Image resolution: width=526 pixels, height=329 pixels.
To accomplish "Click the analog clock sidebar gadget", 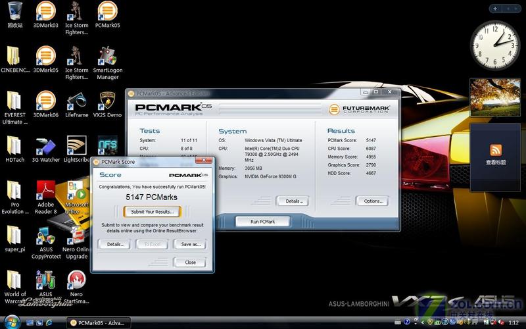I will 494,45.
